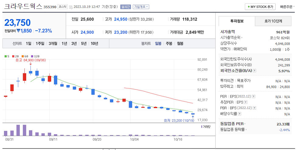Click the 시가 value 24,900
Screen dimensions: 296x150
[x=87, y=32]
